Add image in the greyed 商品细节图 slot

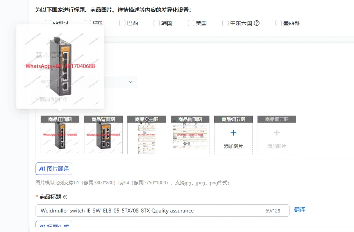pyautogui.click(x=277, y=135)
